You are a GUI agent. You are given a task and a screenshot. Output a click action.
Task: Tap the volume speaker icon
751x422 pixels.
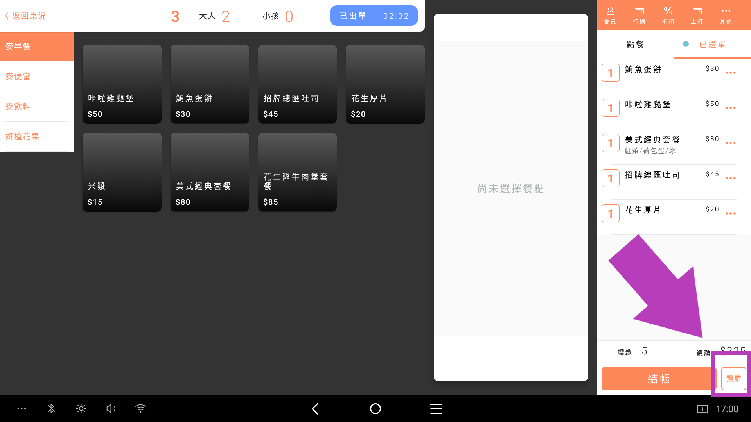pyautogui.click(x=111, y=409)
